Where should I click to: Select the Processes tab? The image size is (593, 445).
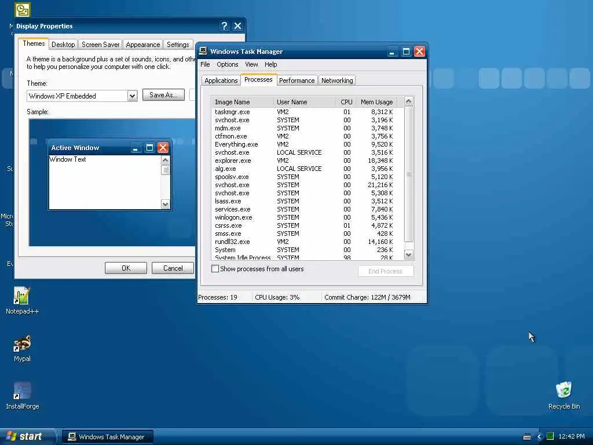(x=258, y=79)
